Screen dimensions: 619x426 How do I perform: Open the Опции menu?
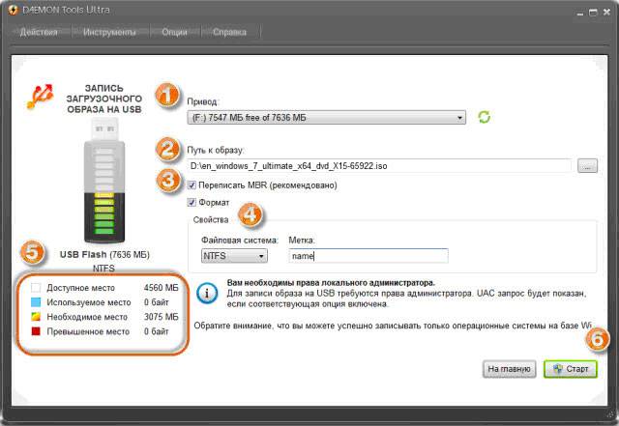click(x=175, y=32)
